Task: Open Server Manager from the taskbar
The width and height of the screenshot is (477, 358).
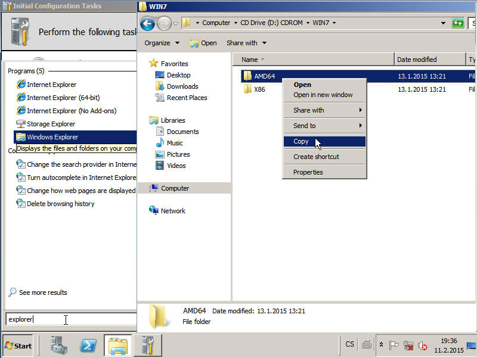Action: pyautogui.click(x=58, y=345)
